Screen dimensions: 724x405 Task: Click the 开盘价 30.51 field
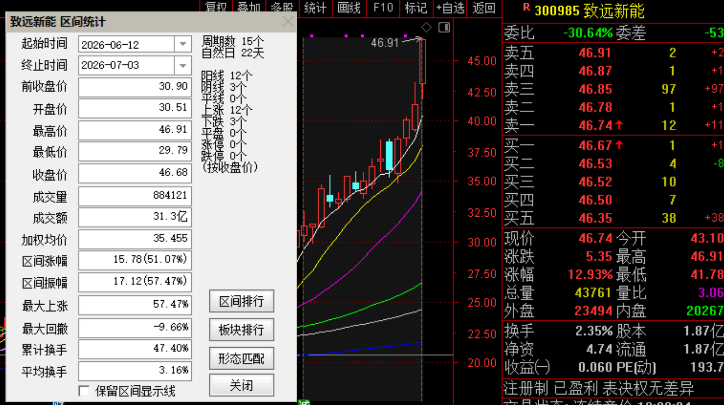135,109
